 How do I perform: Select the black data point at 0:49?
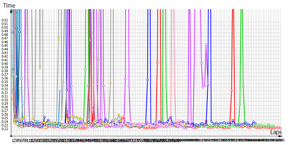click(20, 32)
